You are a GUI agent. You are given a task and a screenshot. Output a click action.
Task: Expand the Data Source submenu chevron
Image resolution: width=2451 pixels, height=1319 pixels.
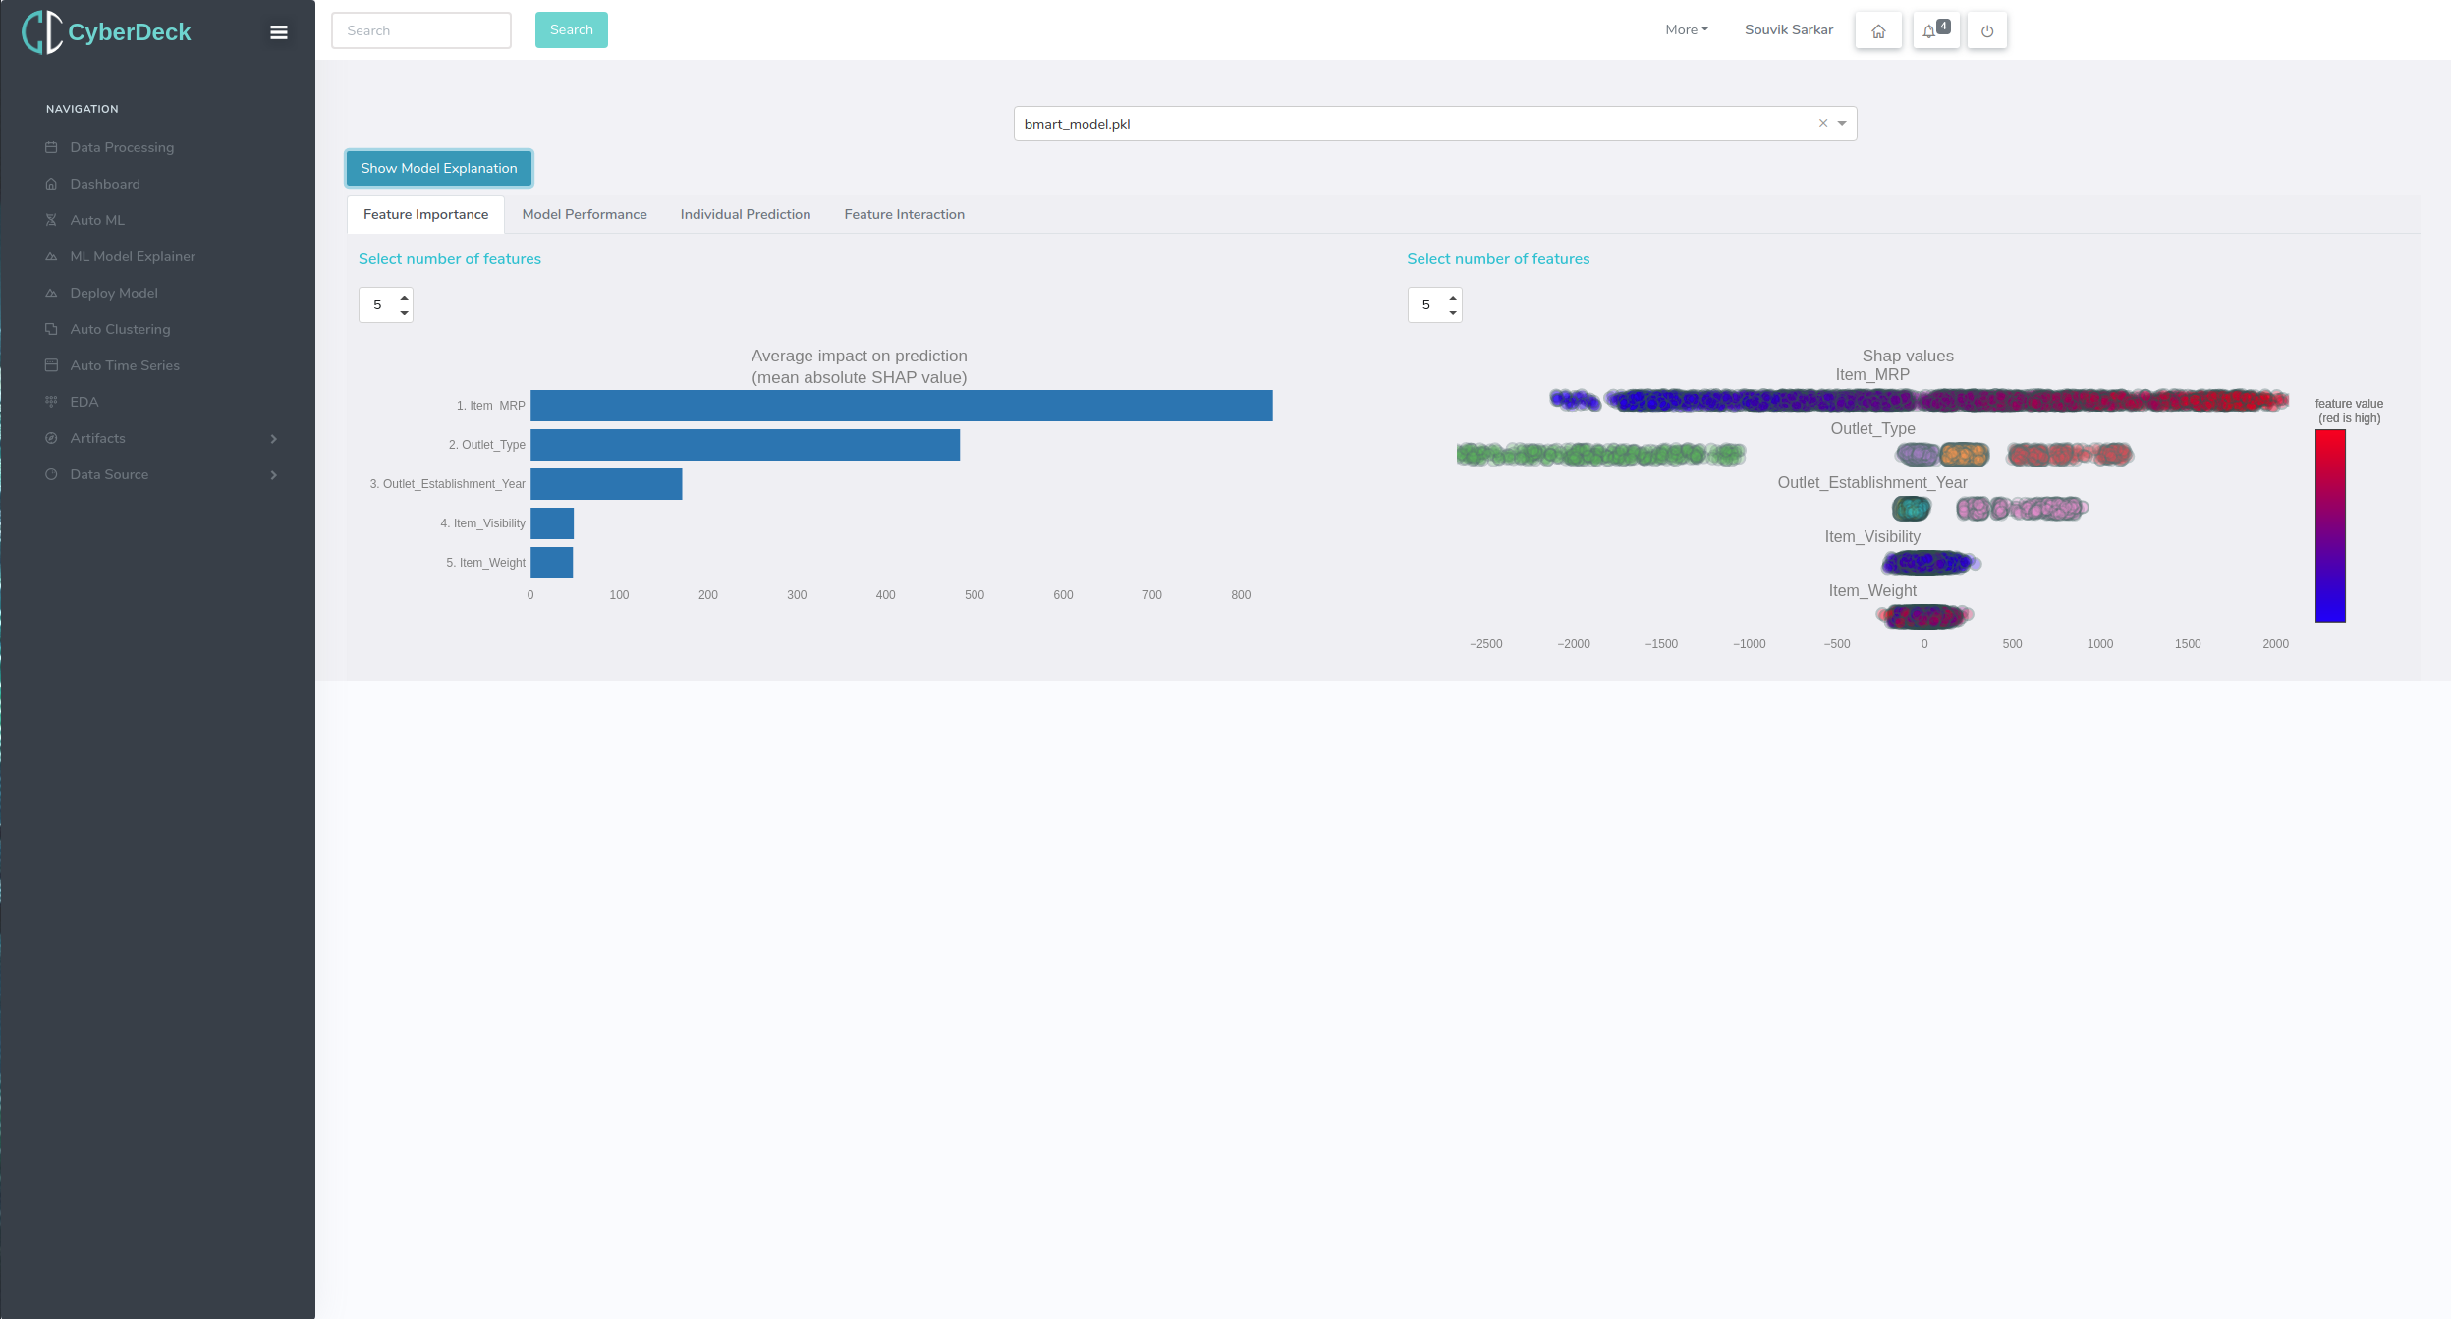pyautogui.click(x=274, y=475)
